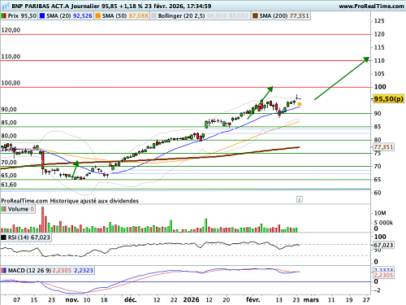
Task: Click the MACD (12 26 9) panel label
Action: (29, 270)
